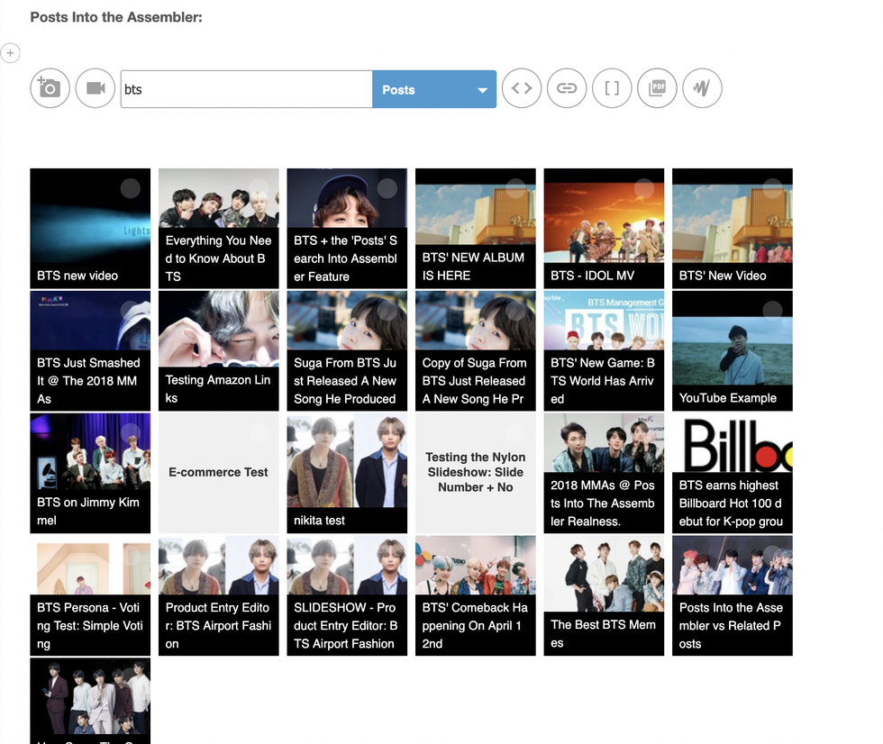
Task: Open the Posts dropdown
Action: [x=433, y=89]
